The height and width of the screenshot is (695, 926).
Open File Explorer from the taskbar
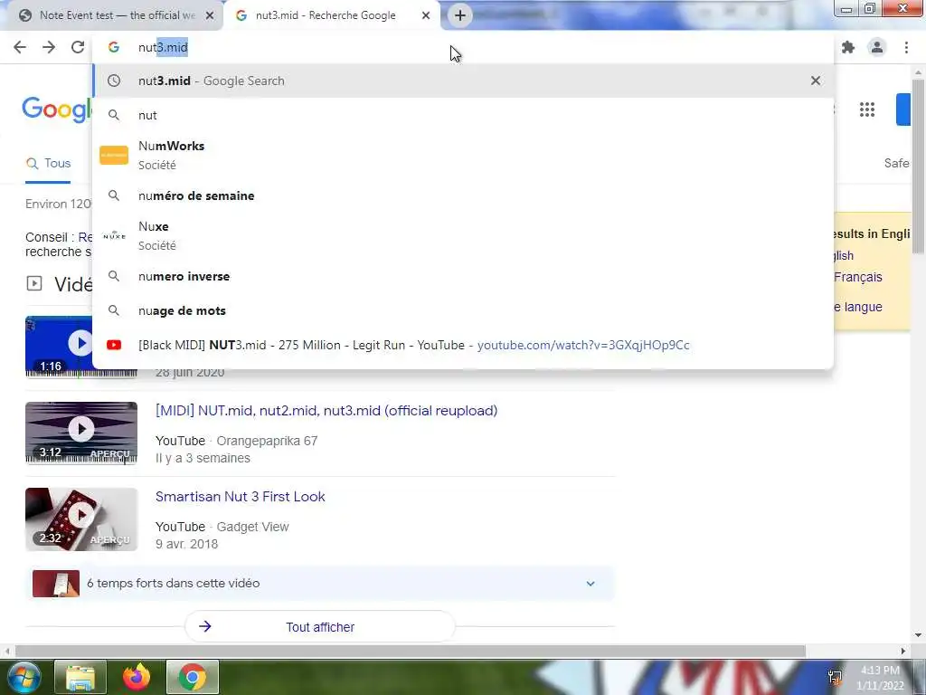80,677
